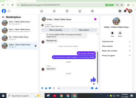Viewport: 136px width, 98px height.
Task: Open the purple conversation info icon
Action: (x=95, y=19)
